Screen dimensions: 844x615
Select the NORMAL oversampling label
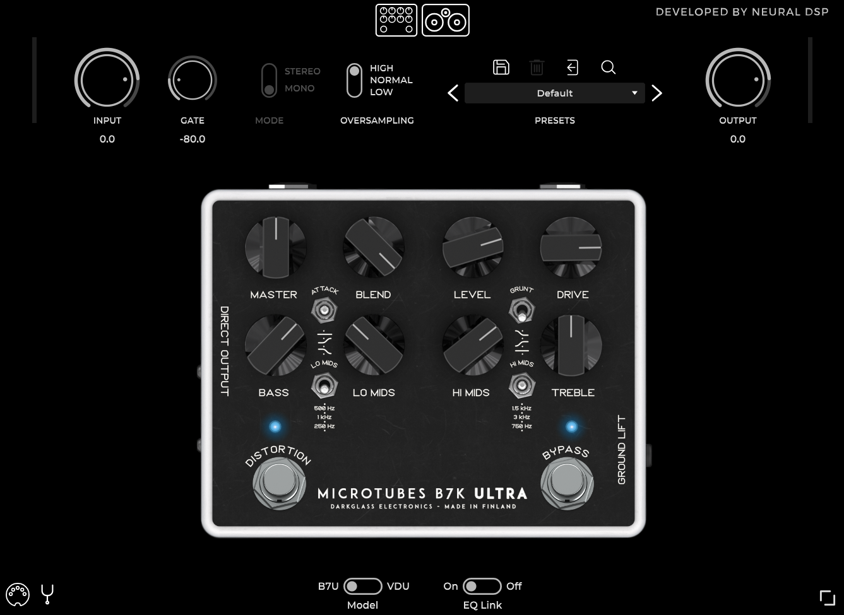pos(391,80)
